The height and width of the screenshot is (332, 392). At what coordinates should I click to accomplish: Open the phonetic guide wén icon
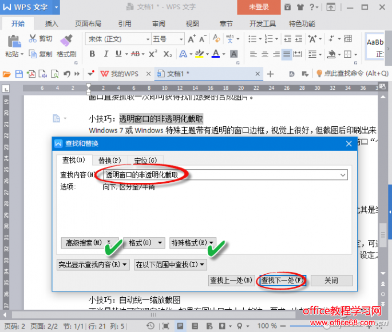point(229,39)
